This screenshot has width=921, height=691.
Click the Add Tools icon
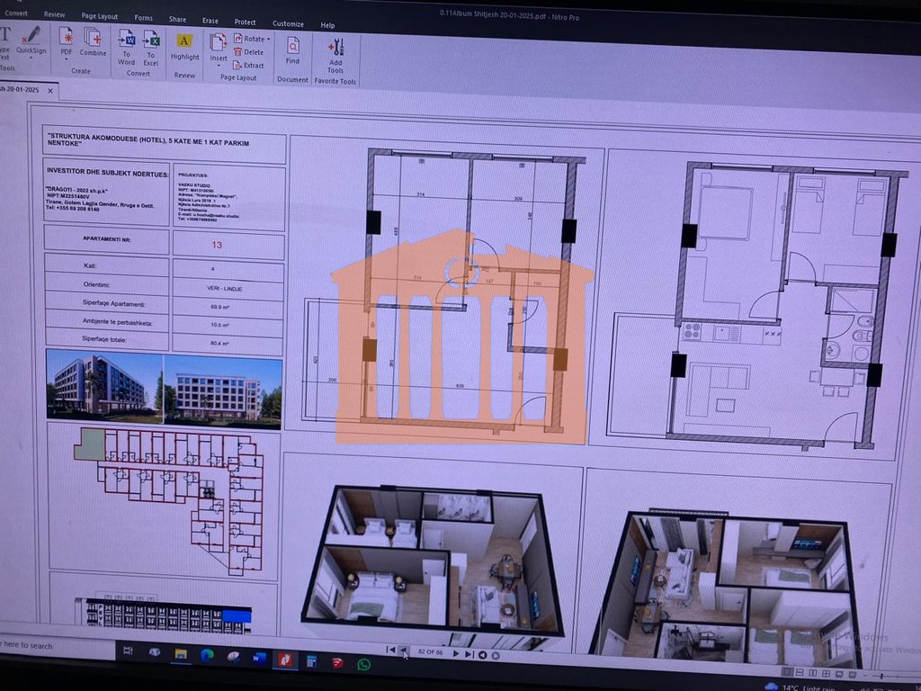tap(335, 52)
